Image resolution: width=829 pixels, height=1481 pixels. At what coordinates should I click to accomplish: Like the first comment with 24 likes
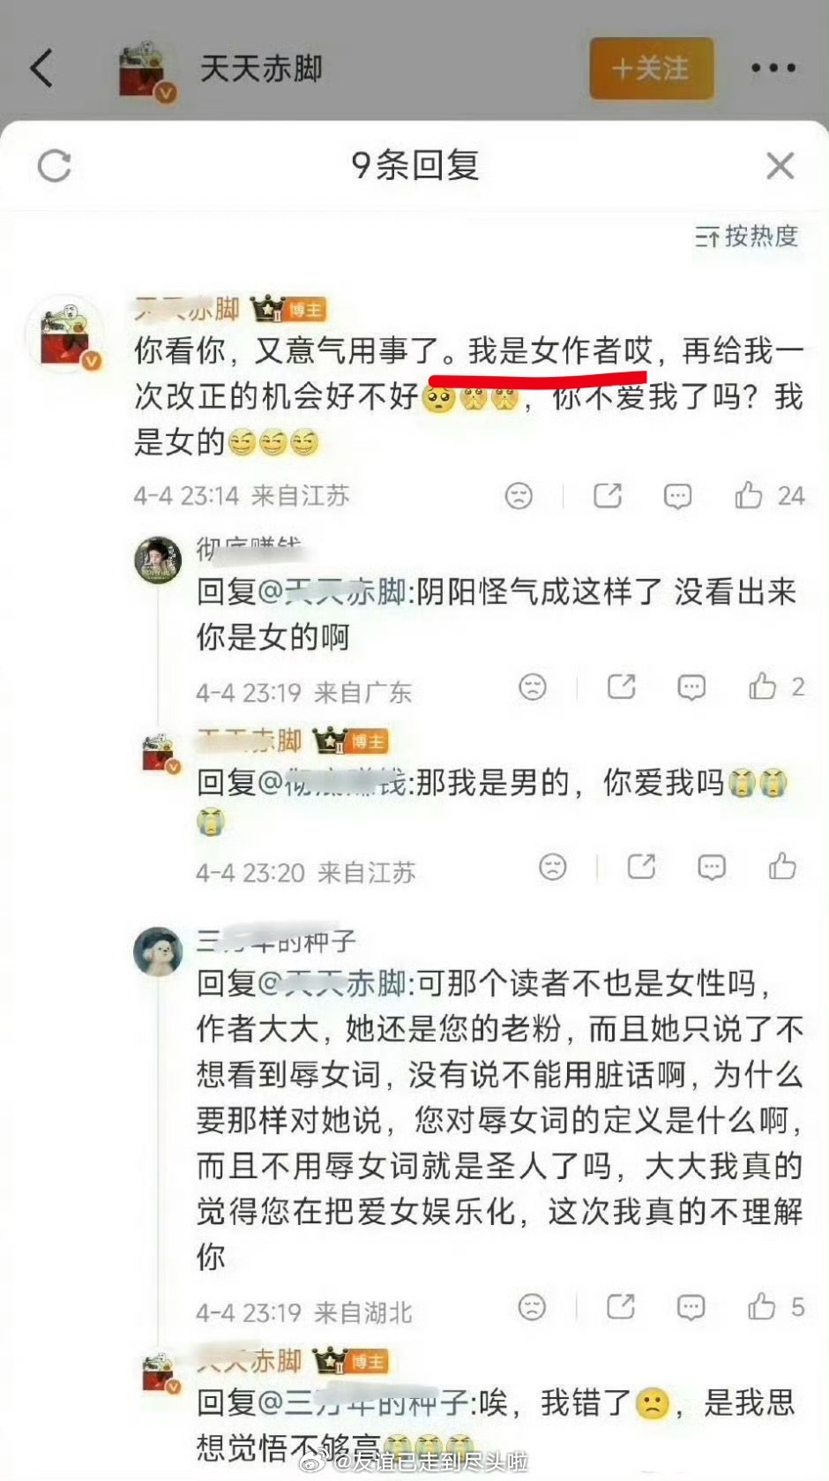point(769,495)
